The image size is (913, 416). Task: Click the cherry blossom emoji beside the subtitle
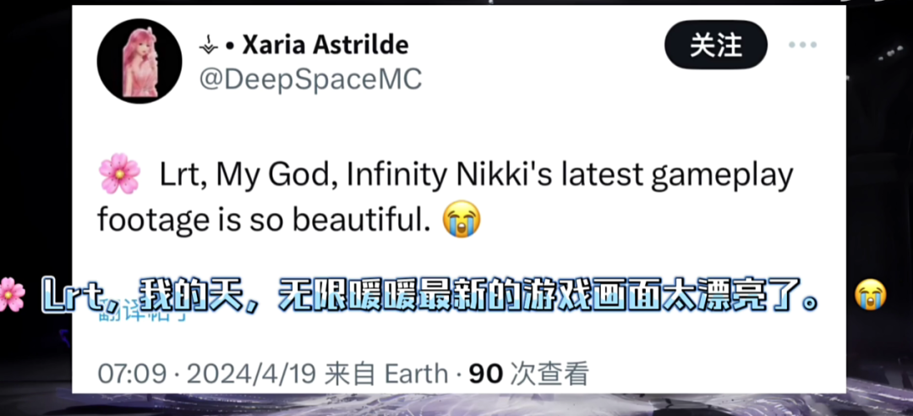[11, 296]
